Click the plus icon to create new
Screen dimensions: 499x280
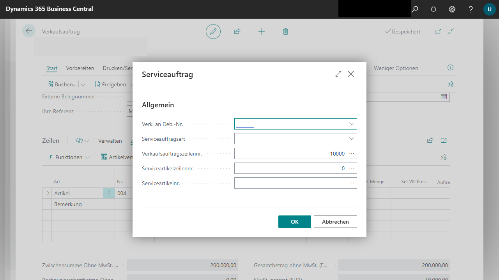pyautogui.click(x=262, y=31)
